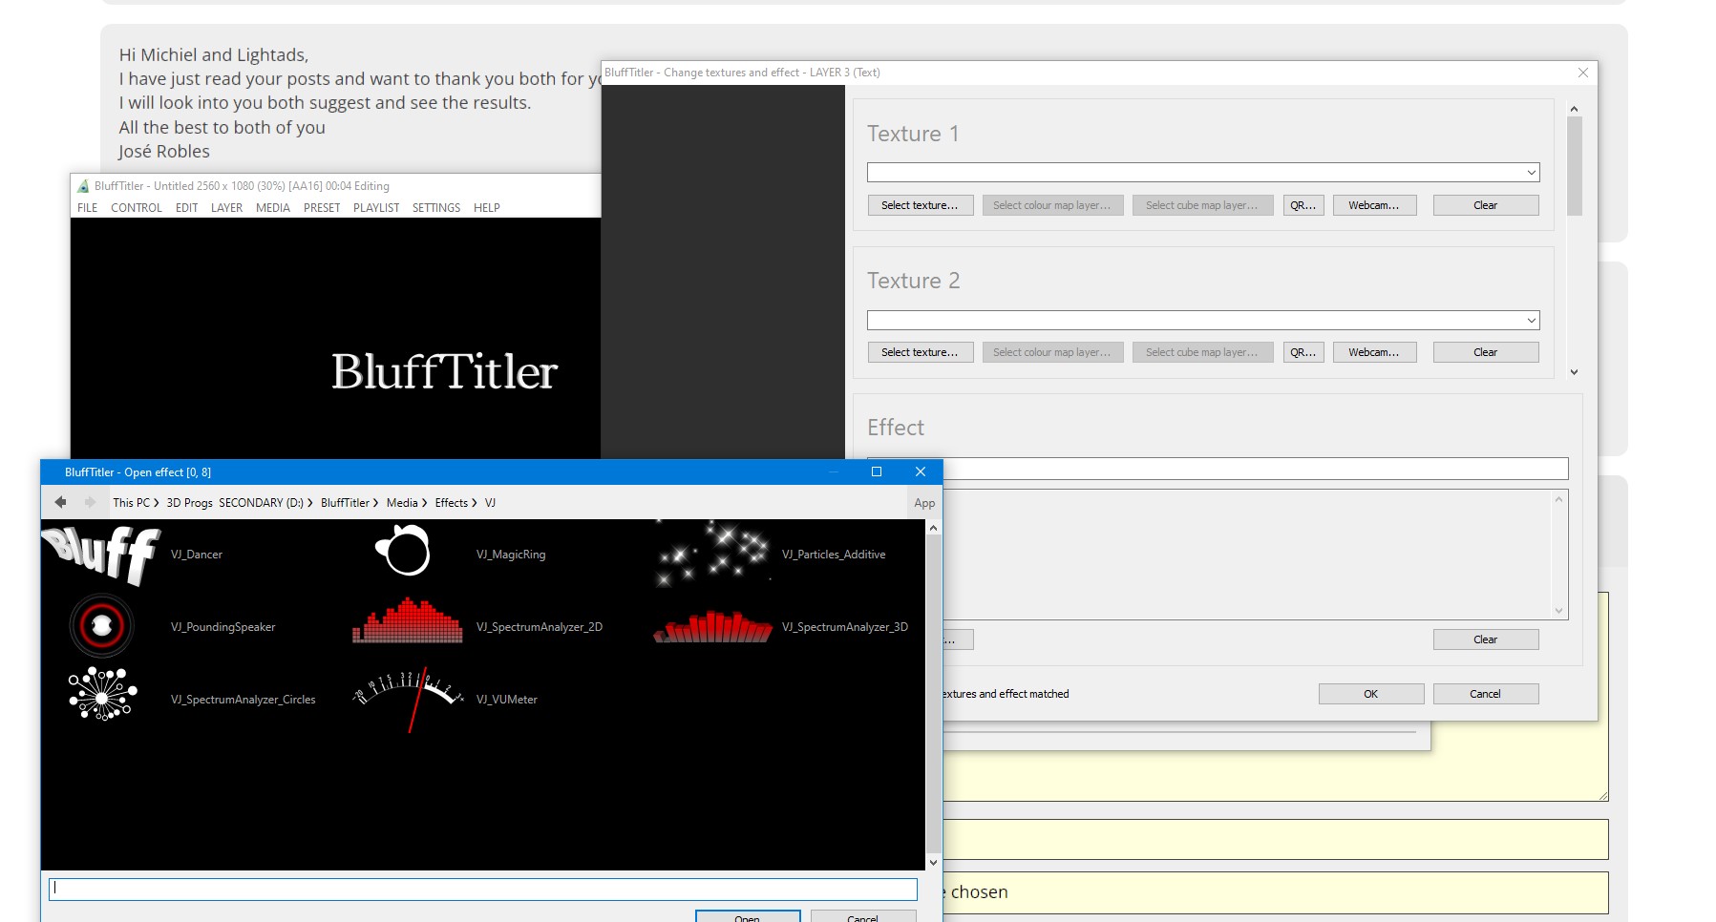
Task: Clear the Effect field
Action: pyautogui.click(x=1486, y=639)
